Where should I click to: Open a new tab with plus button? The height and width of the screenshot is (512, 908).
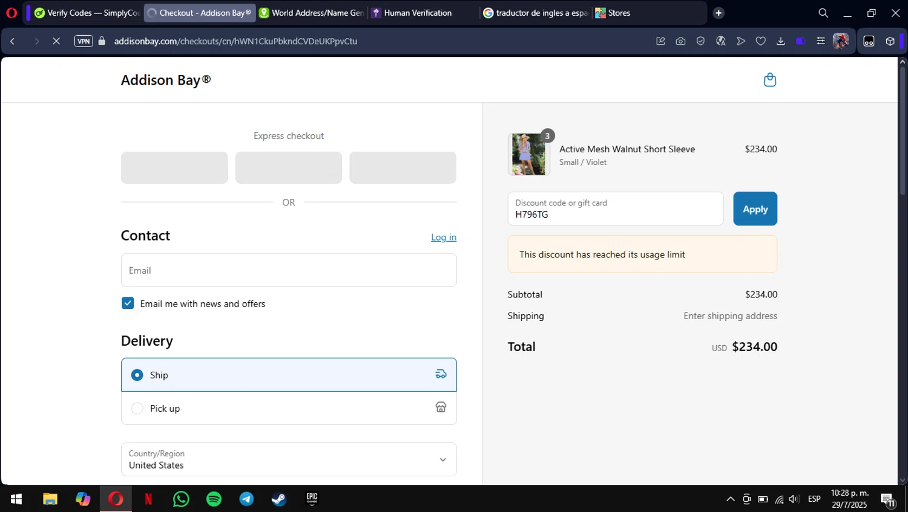coord(719,13)
